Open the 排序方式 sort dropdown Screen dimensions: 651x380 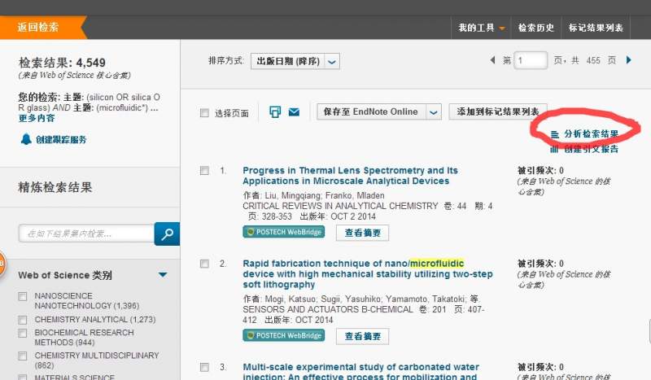[x=295, y=62]
